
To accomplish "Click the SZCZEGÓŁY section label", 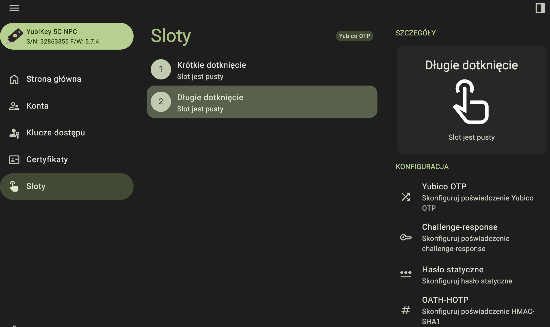I will coord(416,33).
